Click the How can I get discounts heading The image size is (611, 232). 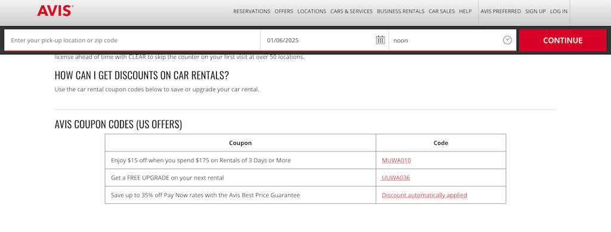click(x=141, y=75)
